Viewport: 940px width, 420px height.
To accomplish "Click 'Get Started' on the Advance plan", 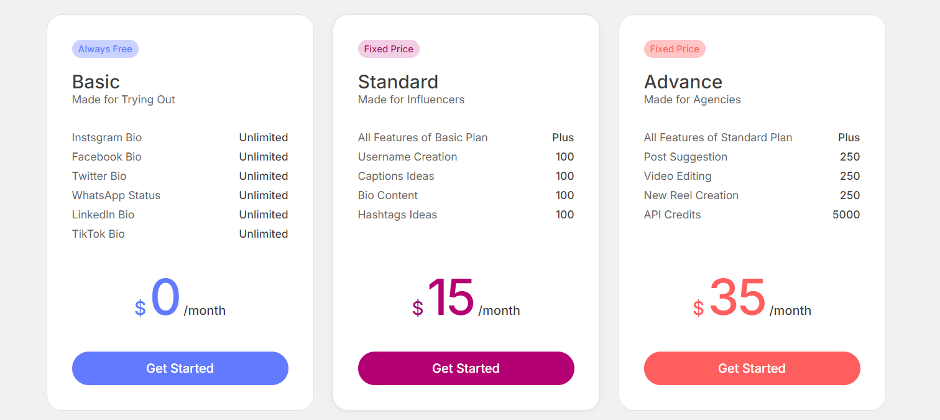I will tap(752, 368).
